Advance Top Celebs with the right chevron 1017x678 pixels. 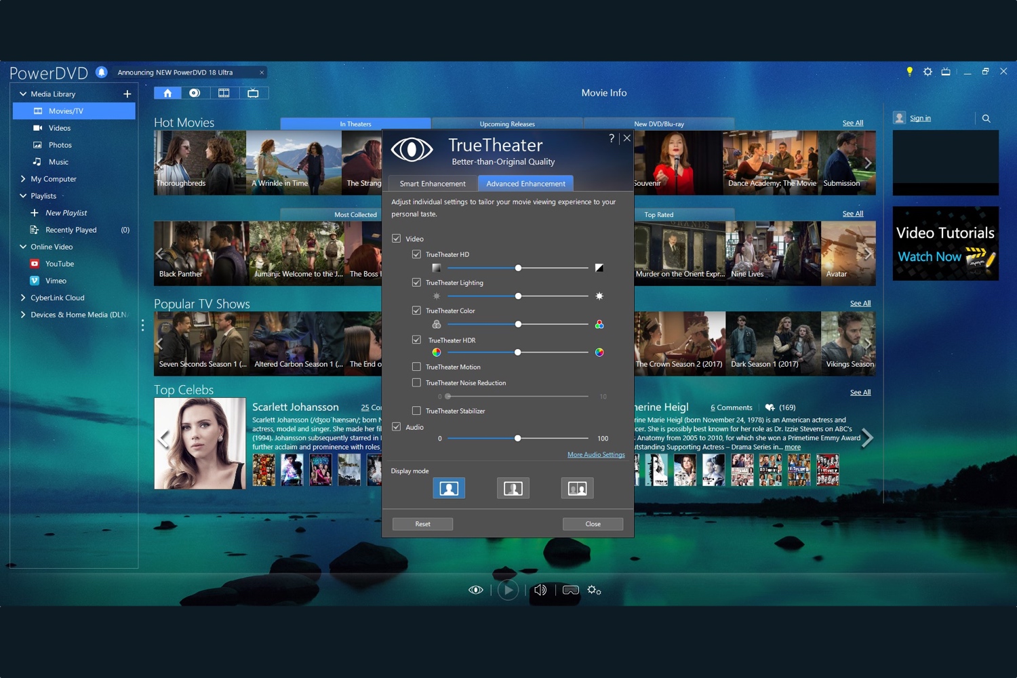pyautogui.click(x=867, y=438)
